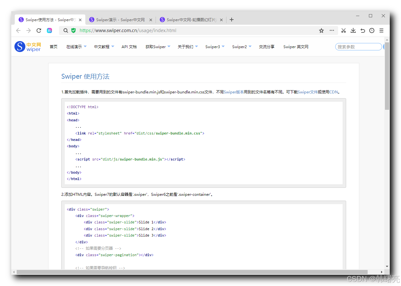
Task: Click the scissors screenshot icon
Action: coord(344,30)
